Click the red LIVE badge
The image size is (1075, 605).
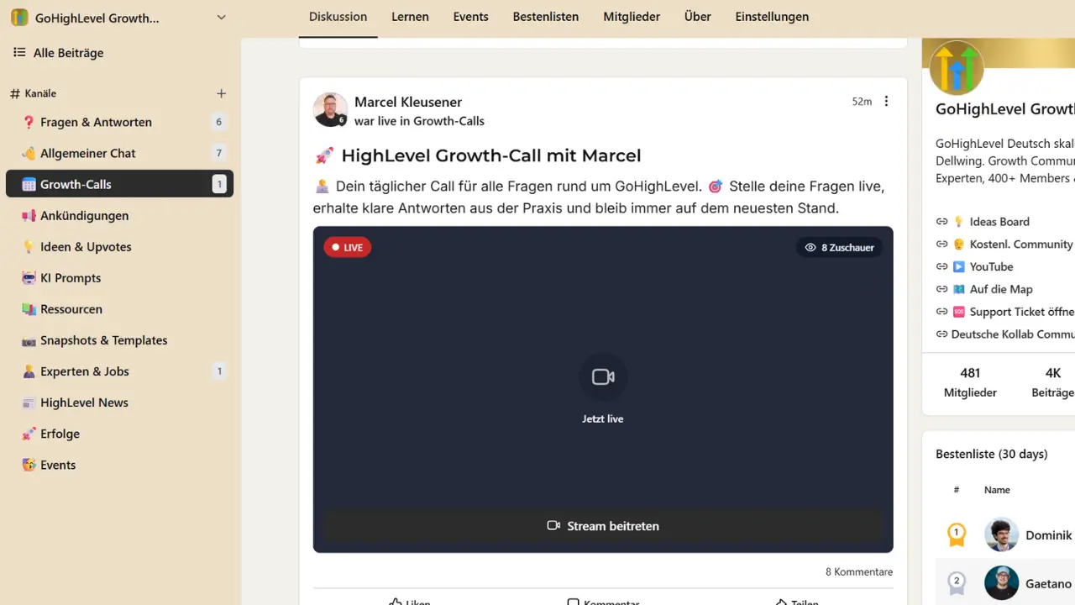(x=347, y=247)
